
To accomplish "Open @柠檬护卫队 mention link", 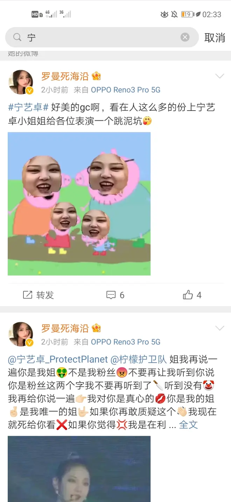I will [x=139, y=359].
